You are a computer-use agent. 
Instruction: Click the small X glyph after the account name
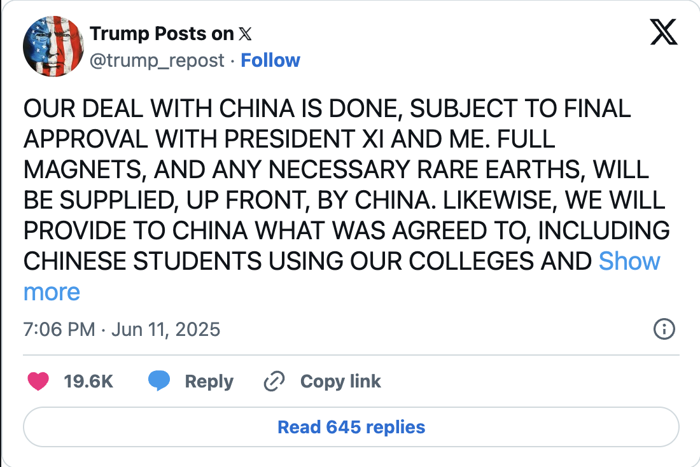tap(244, 34)
